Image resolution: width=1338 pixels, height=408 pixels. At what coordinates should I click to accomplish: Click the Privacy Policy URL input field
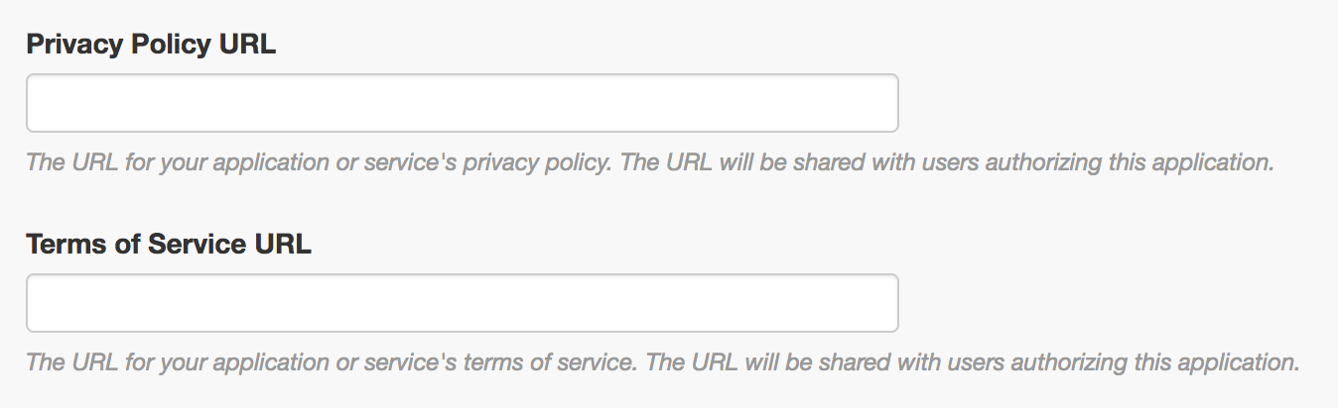coord(462,103)
